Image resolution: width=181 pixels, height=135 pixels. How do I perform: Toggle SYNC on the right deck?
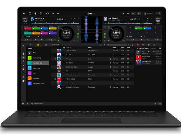pyautogui.click(x=158, y=19)
